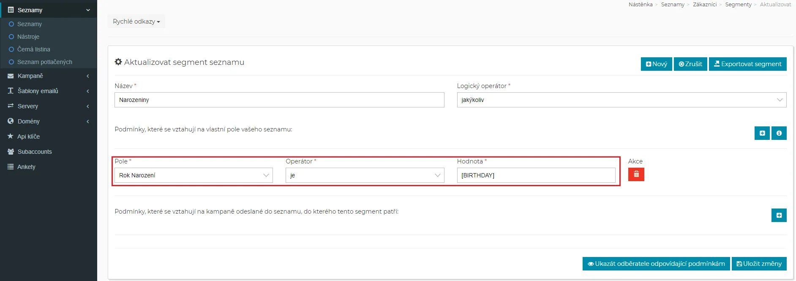The width and height of the screenshot is (796, 281).
Task: Expand the Šablony emailů sidebar menu
Action: point(48,91)
